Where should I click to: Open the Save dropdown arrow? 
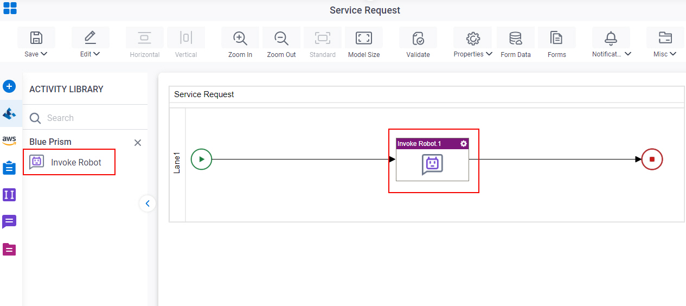(x=44, y=54)
